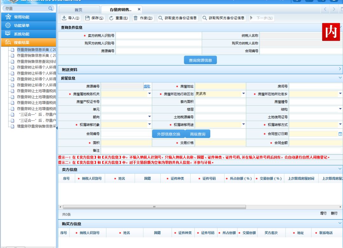
Task: Switch to the 首页 tab
Action: click(78, 10)
